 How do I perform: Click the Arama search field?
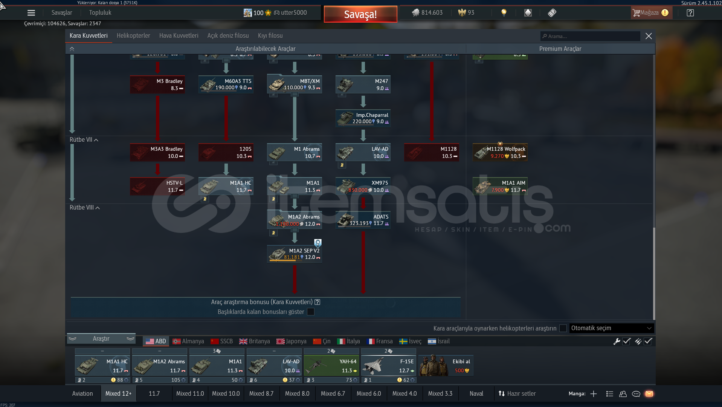click(x=590, y=36)
